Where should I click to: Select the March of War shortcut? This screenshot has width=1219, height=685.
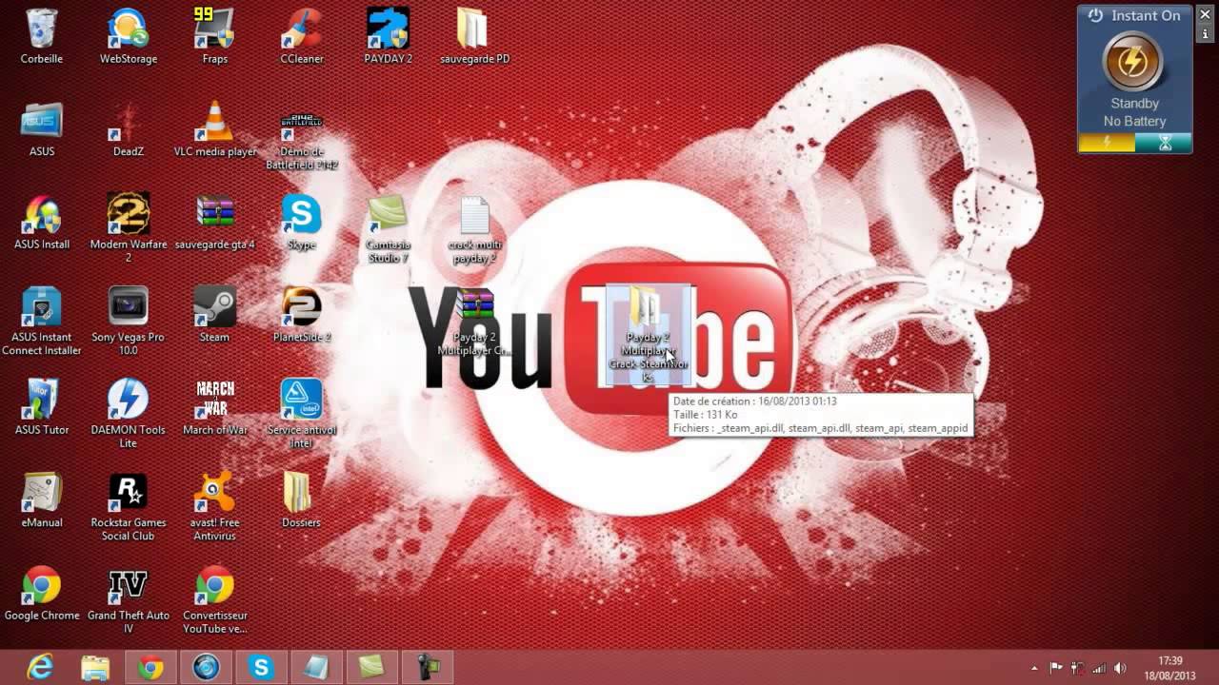(x=215, y=407)
